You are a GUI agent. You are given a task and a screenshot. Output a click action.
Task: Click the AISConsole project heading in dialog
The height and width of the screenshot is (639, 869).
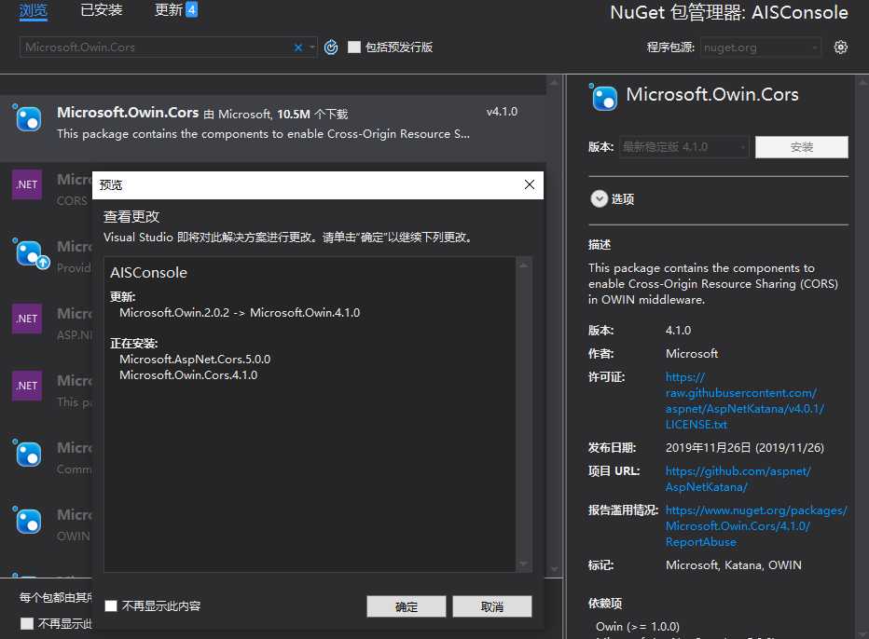148,272
